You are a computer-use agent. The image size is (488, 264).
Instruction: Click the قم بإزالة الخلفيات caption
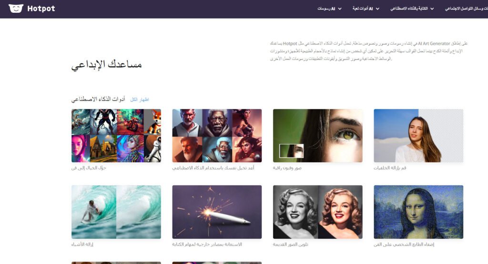[390, 168]
